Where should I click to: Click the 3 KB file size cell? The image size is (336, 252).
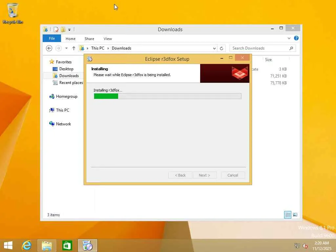[283, 69]
